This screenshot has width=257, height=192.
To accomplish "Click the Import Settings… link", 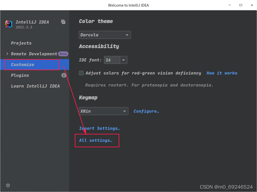I will [99, 128].
